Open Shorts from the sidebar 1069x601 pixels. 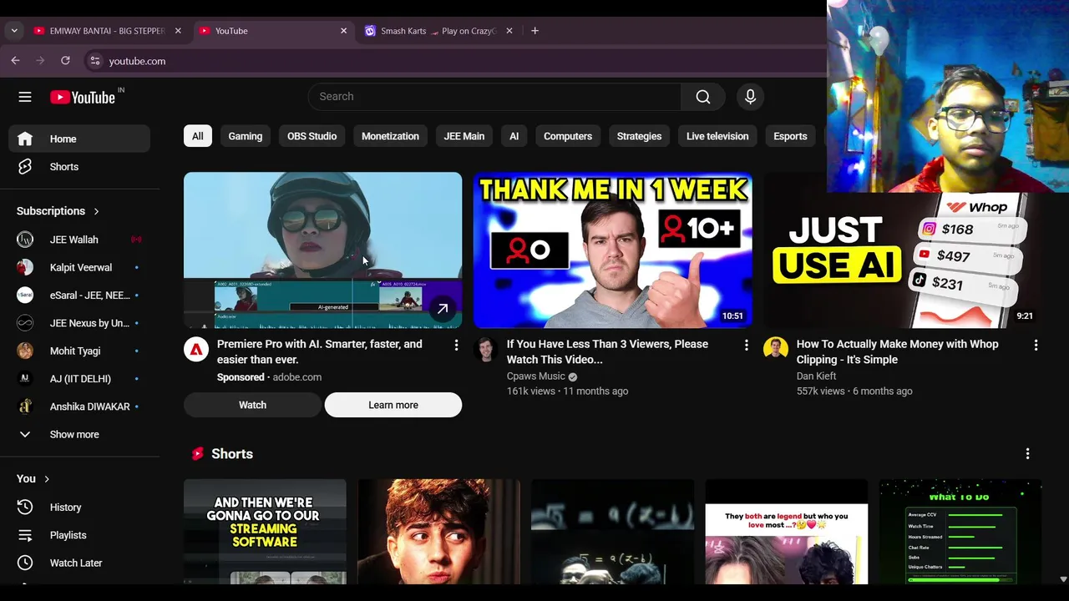[79, 167]
